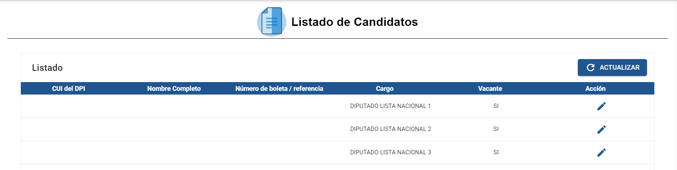Image resolution: width=677 pixels, height=170 pixels.
Task: Click the Listado card heading
Action: pos(47,68)
